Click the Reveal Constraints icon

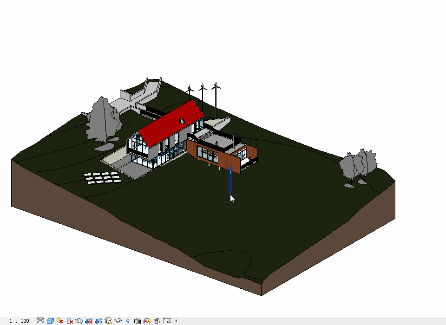[167, 321]
